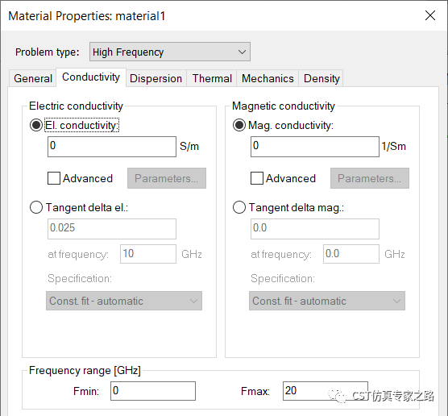Enable Advanced under Electric conductivity
This screenshot has width=448, height=416.
click(54, 178)
